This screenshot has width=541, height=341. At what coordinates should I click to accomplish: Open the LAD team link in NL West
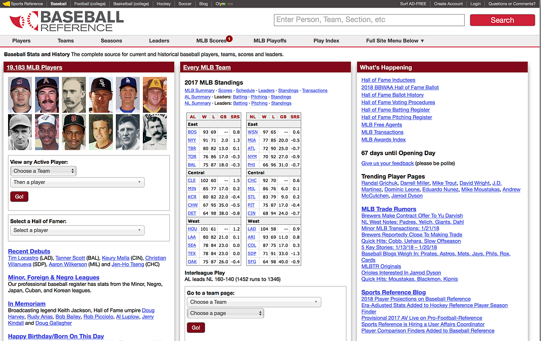click(x=252, y=229)
